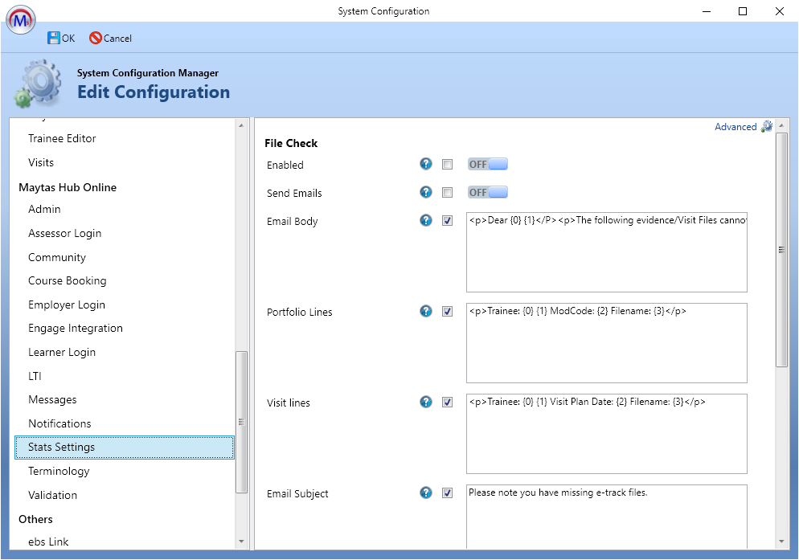Click the OK save icon button

[x=54, y=38]
